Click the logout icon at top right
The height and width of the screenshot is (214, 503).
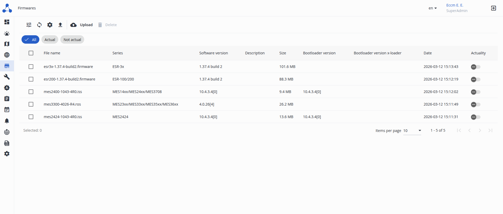[493, 8]
